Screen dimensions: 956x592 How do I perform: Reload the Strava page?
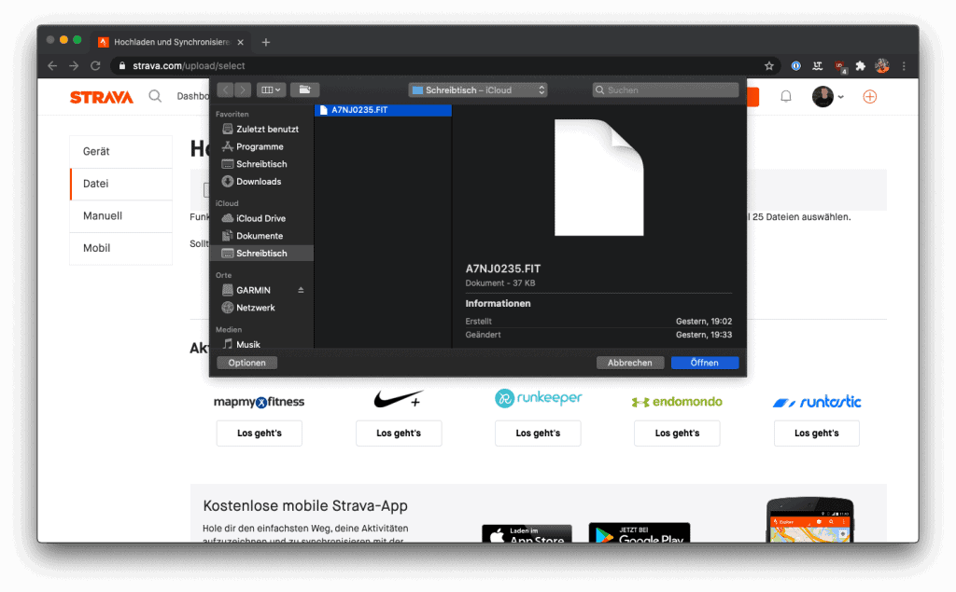point(96,66)
